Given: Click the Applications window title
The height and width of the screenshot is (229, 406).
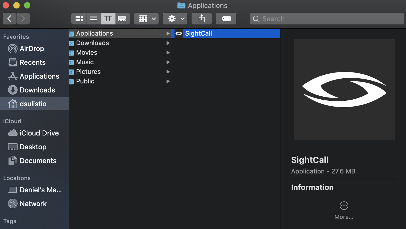Looking at the screenshot, I should pyautogui.click(x=208, y=6).
